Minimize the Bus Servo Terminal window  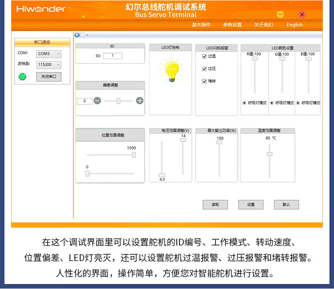[x=280, y=15]
